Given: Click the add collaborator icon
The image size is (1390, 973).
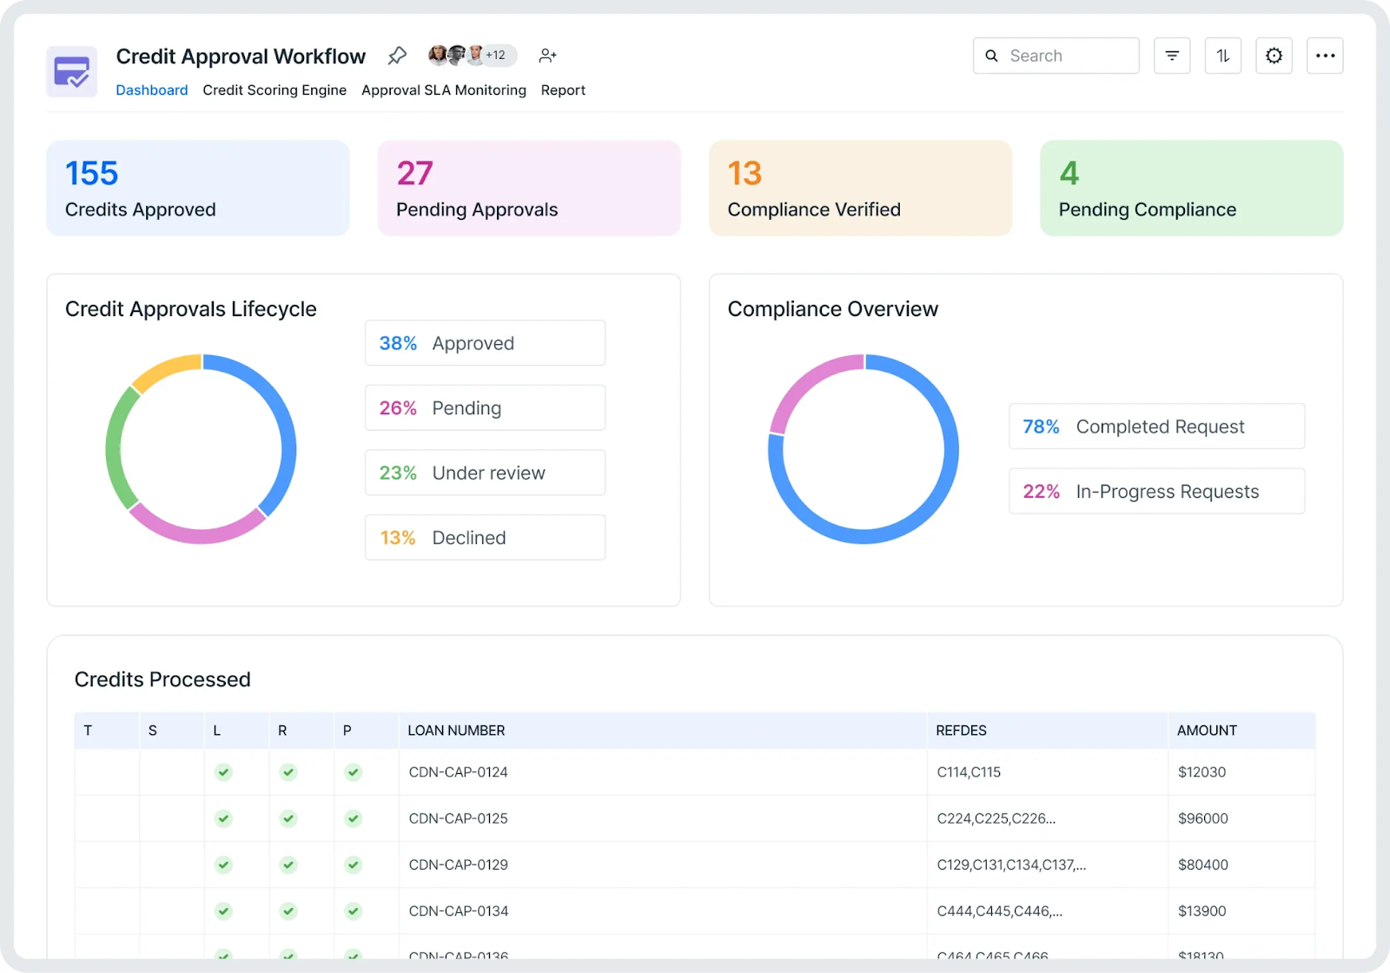Looking at the screenshot, I should pos(547,55).
